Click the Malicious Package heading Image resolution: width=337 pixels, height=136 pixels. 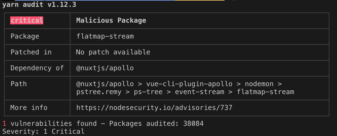coord(111,20)
